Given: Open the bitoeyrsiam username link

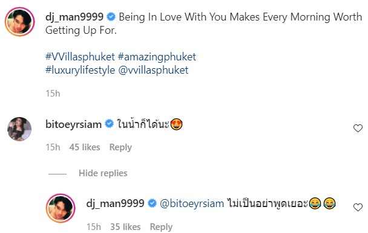Looking at the screenshot, I should point(73,124).
